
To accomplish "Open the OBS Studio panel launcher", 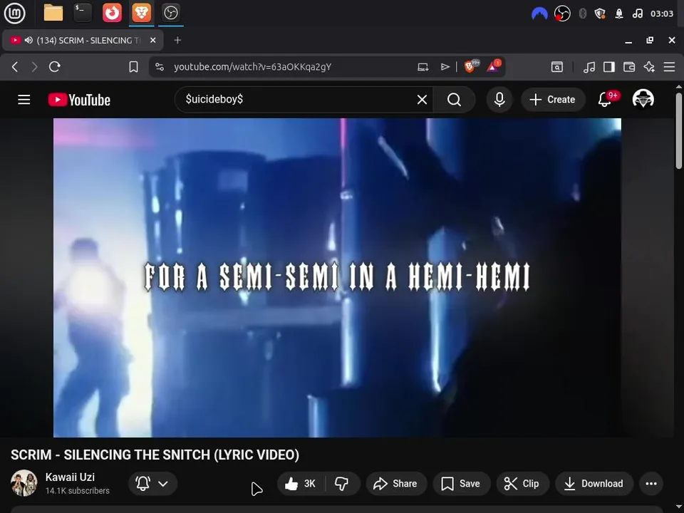I will click(x=170, y=13).
